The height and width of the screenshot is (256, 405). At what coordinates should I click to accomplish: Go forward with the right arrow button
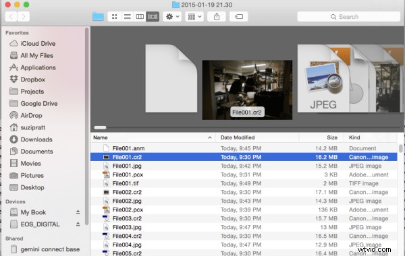[x=24, y=17]
